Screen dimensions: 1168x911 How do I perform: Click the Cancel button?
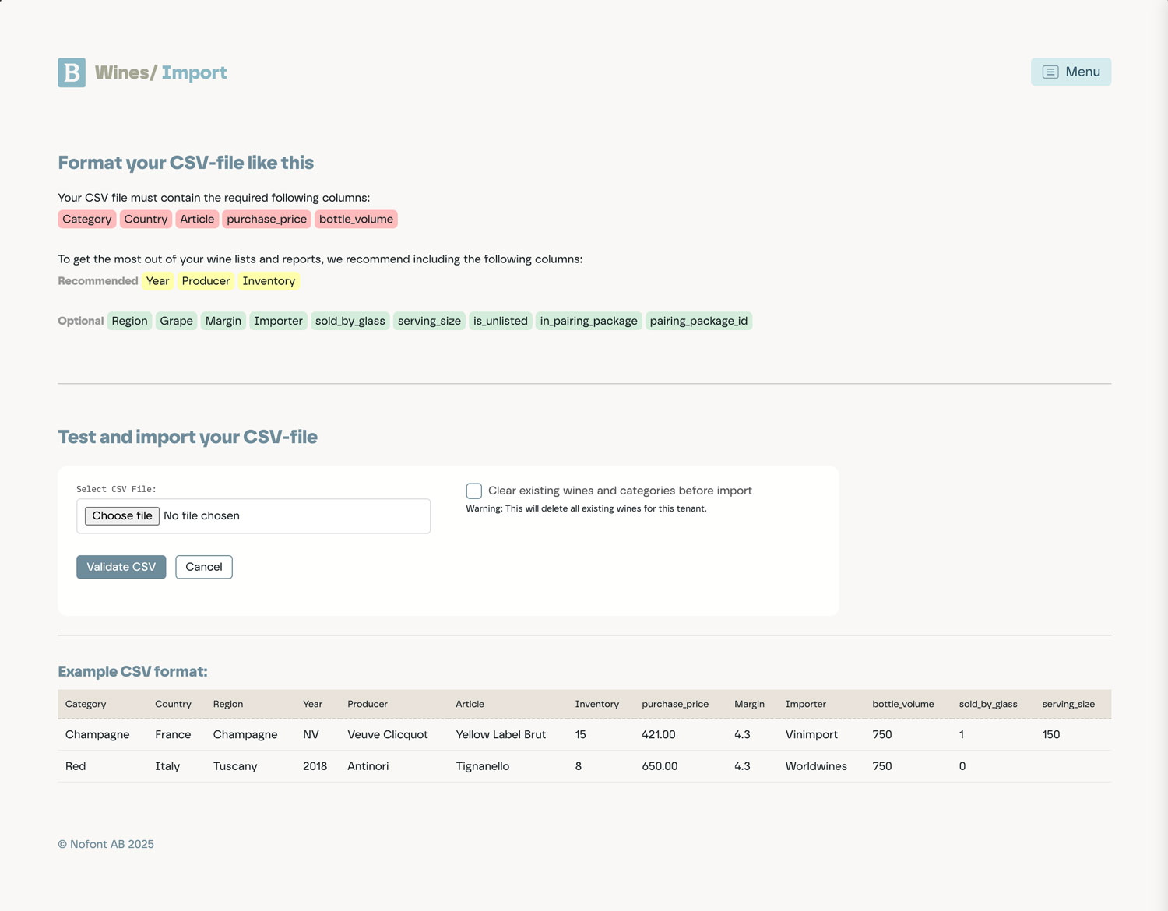click(204, 567)
